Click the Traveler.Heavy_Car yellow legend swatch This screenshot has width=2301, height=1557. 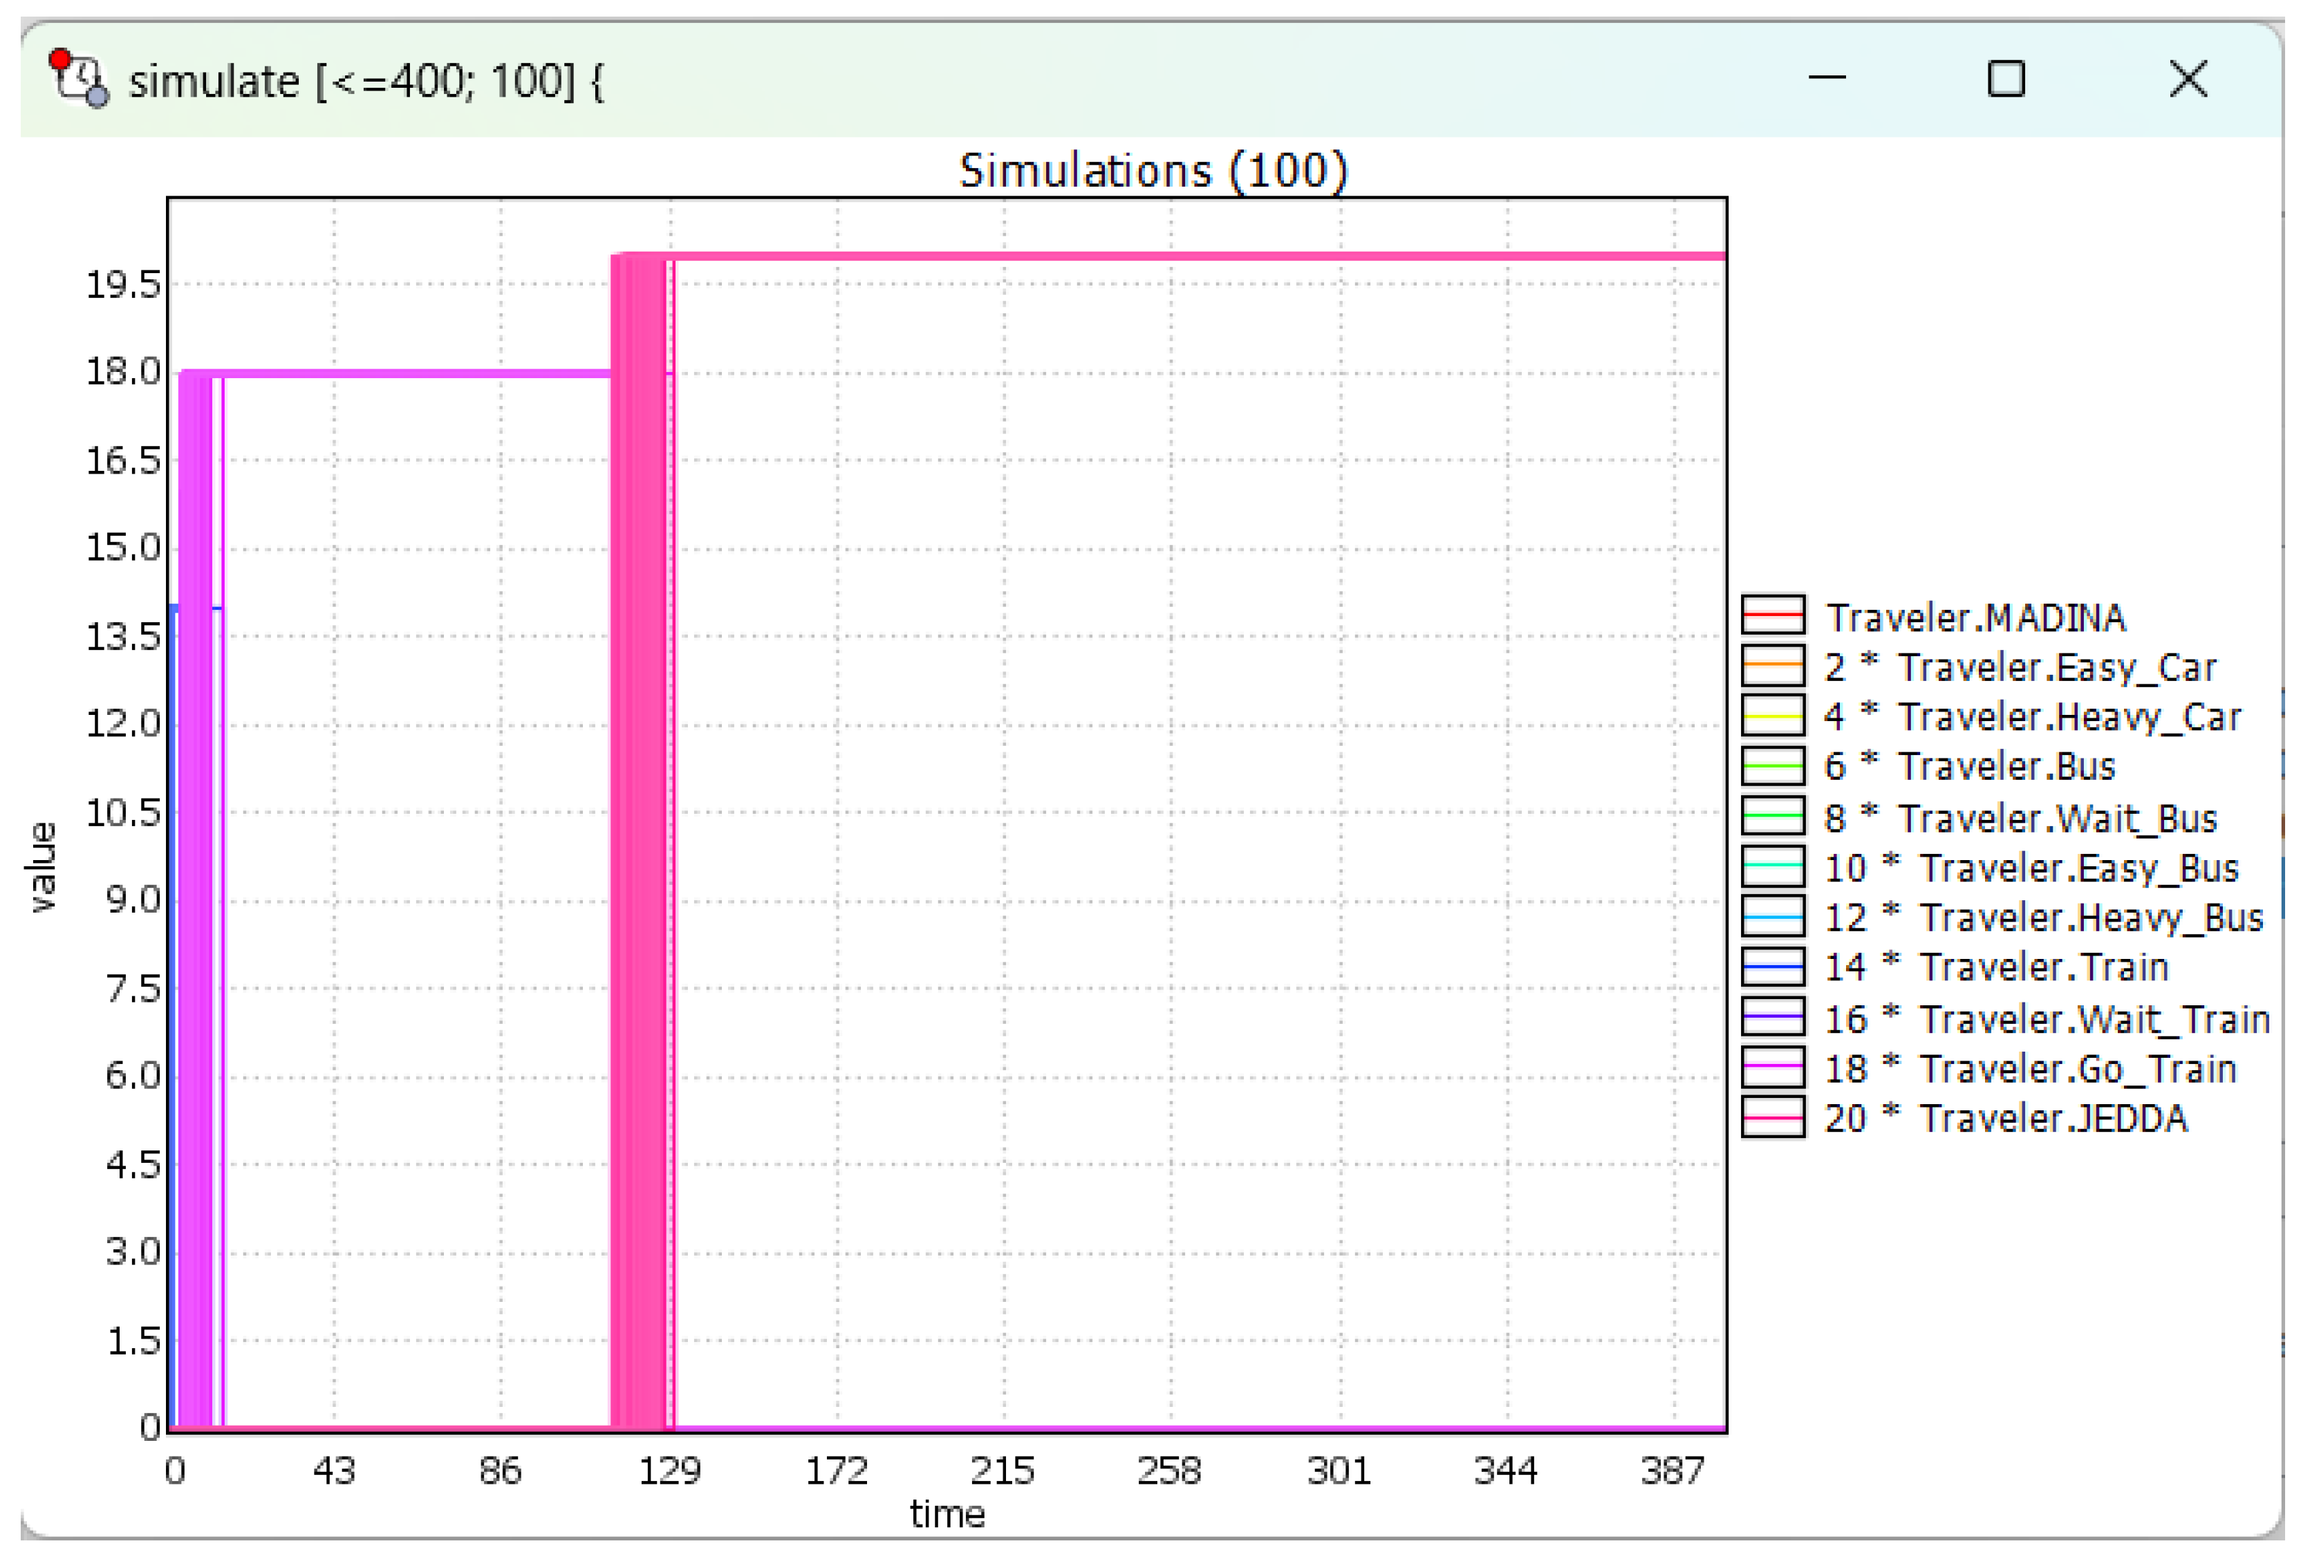coord(1772,715)
